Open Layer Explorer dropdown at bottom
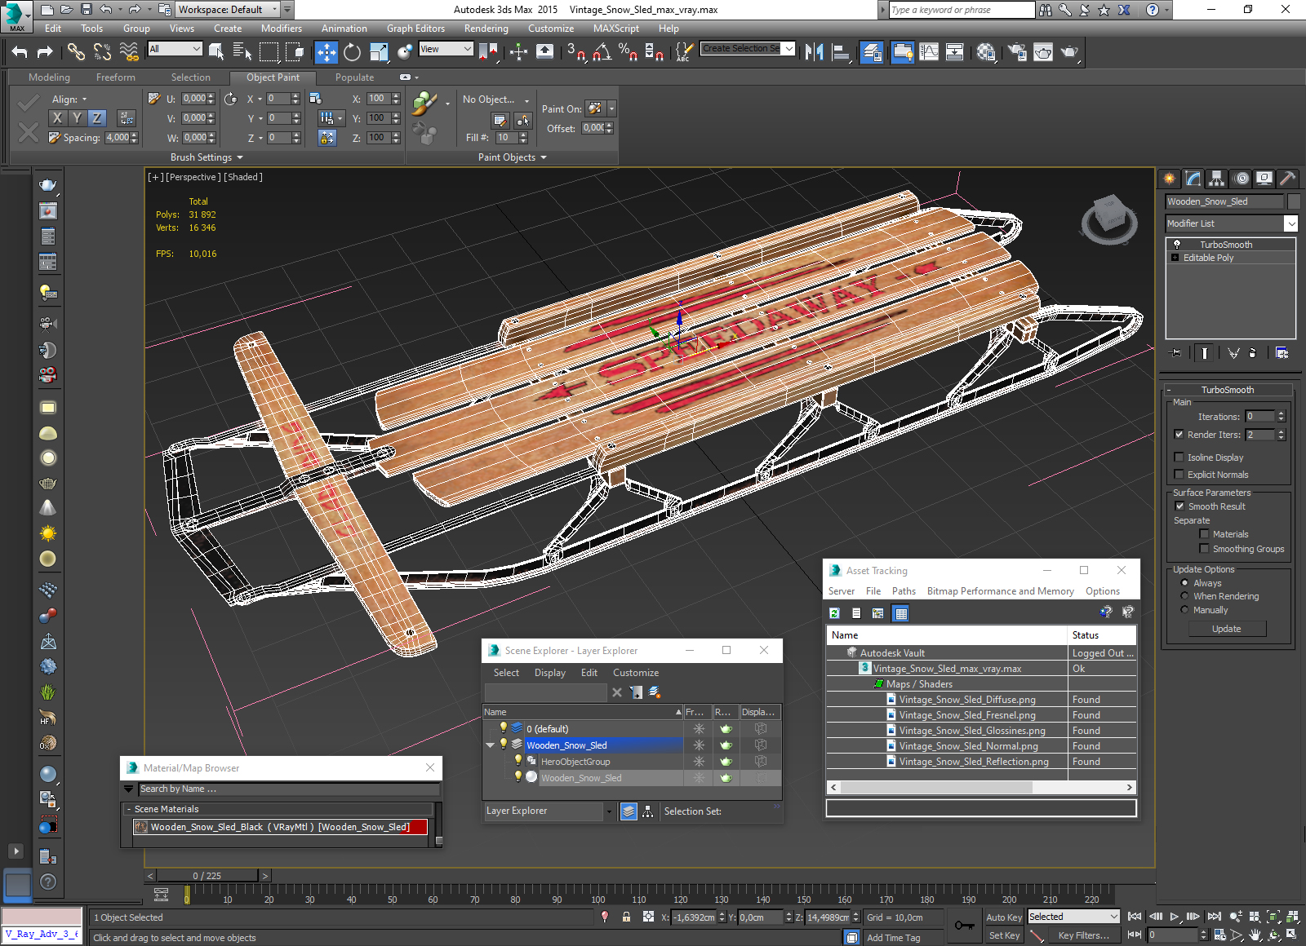Screen dimensions: 1306x946 coord(608,811)
